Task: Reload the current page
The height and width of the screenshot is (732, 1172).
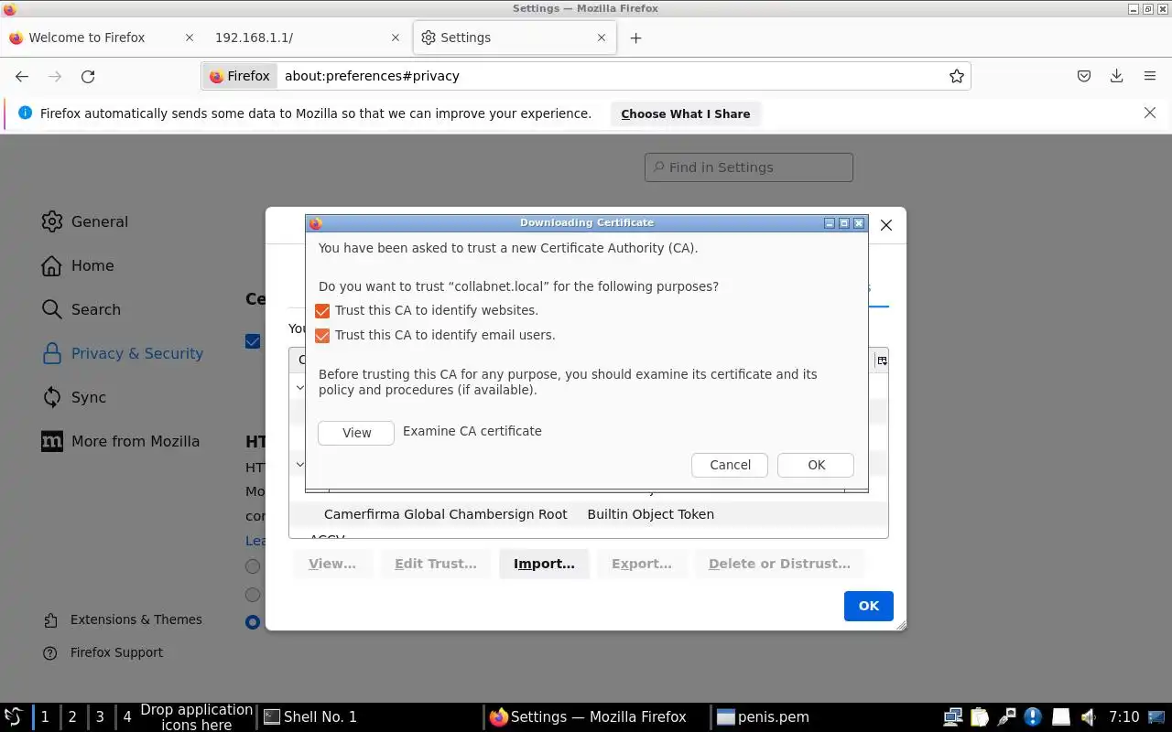Action: (88, 76)
